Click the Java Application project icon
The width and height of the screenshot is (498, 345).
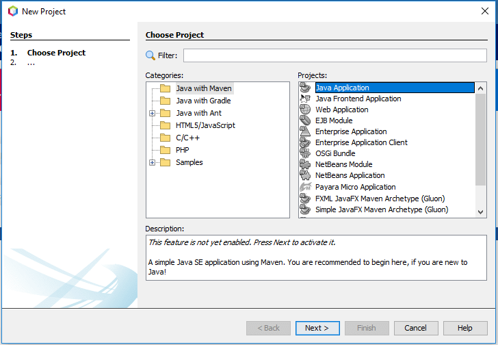tap(305, 88)
